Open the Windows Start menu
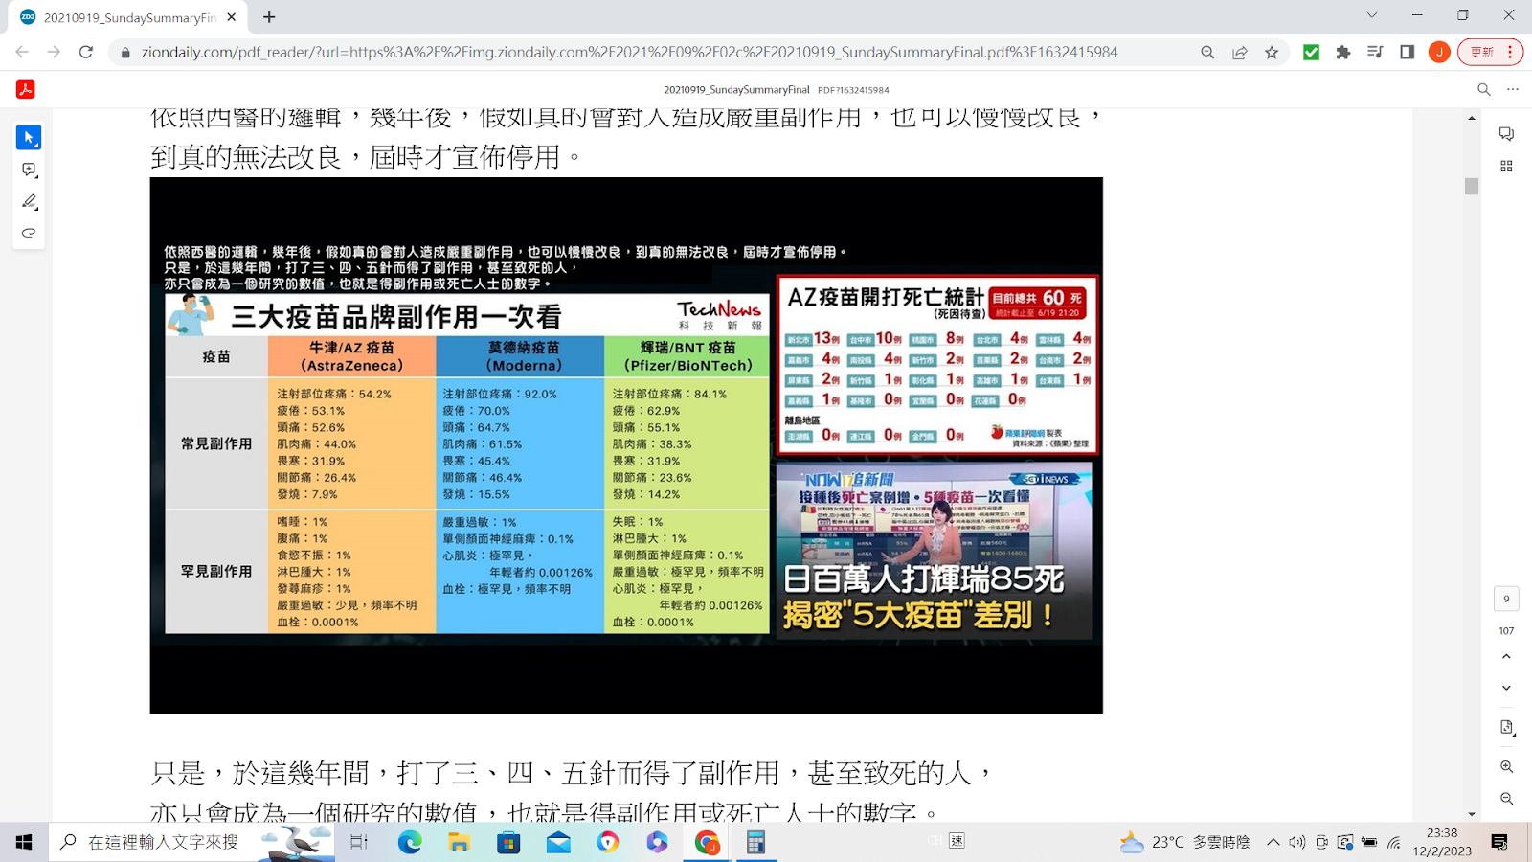The width and height of the screenshot is (1532, 862). point(24,842)
